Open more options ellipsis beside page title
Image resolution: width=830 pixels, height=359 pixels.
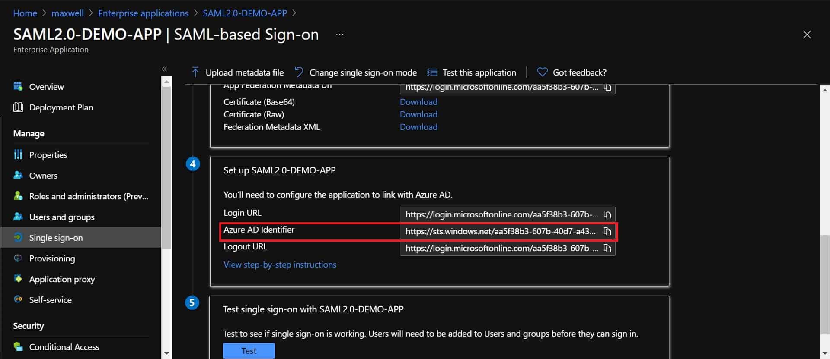340,35
